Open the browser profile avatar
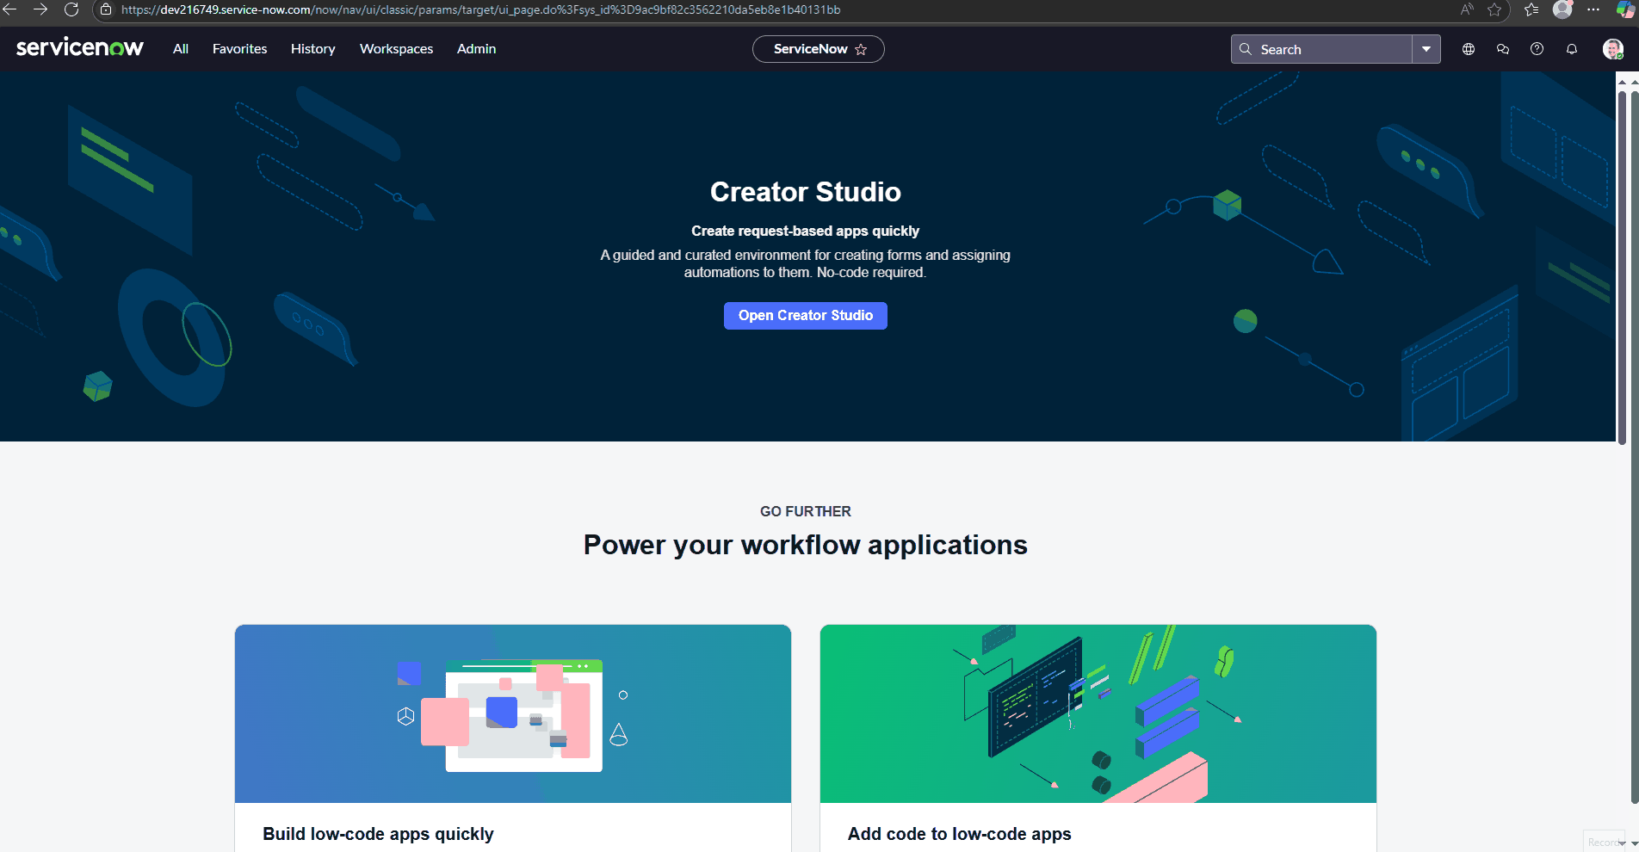 [x=1563, y=9]
